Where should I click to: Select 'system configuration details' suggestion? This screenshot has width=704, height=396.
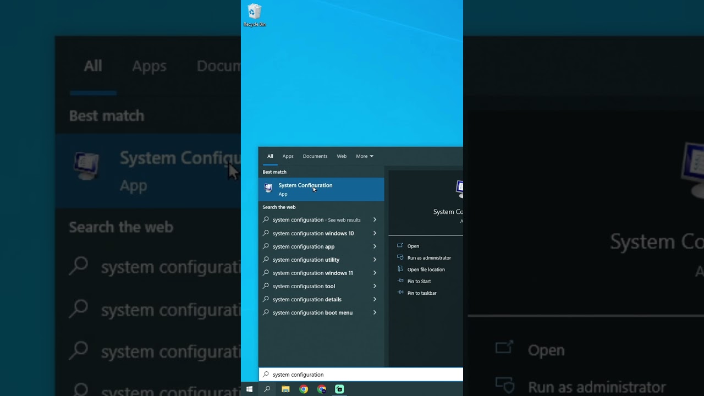tap(321, 299)
